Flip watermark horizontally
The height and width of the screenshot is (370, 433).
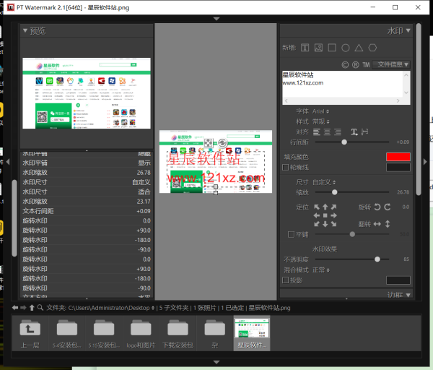click(377, 224)
